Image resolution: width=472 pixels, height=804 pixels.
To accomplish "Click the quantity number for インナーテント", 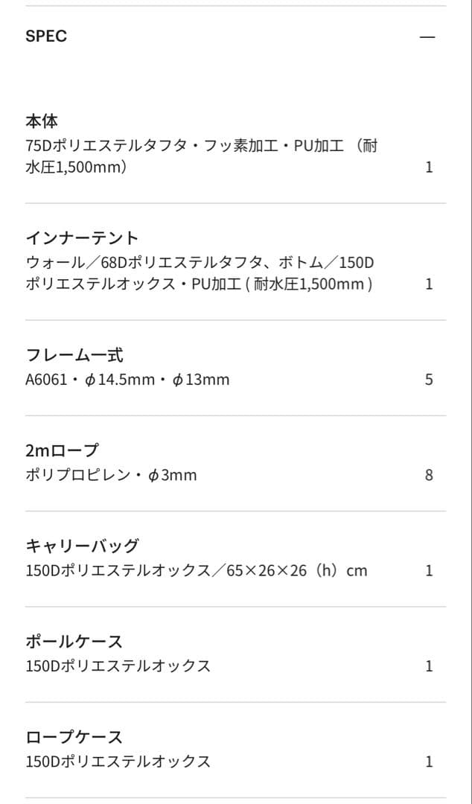I will (429, 284).
